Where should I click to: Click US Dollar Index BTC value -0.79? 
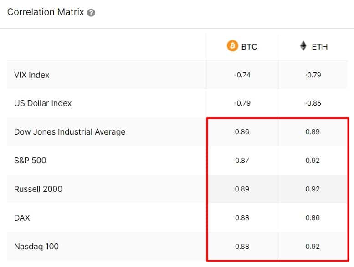[x=242, y=103]
